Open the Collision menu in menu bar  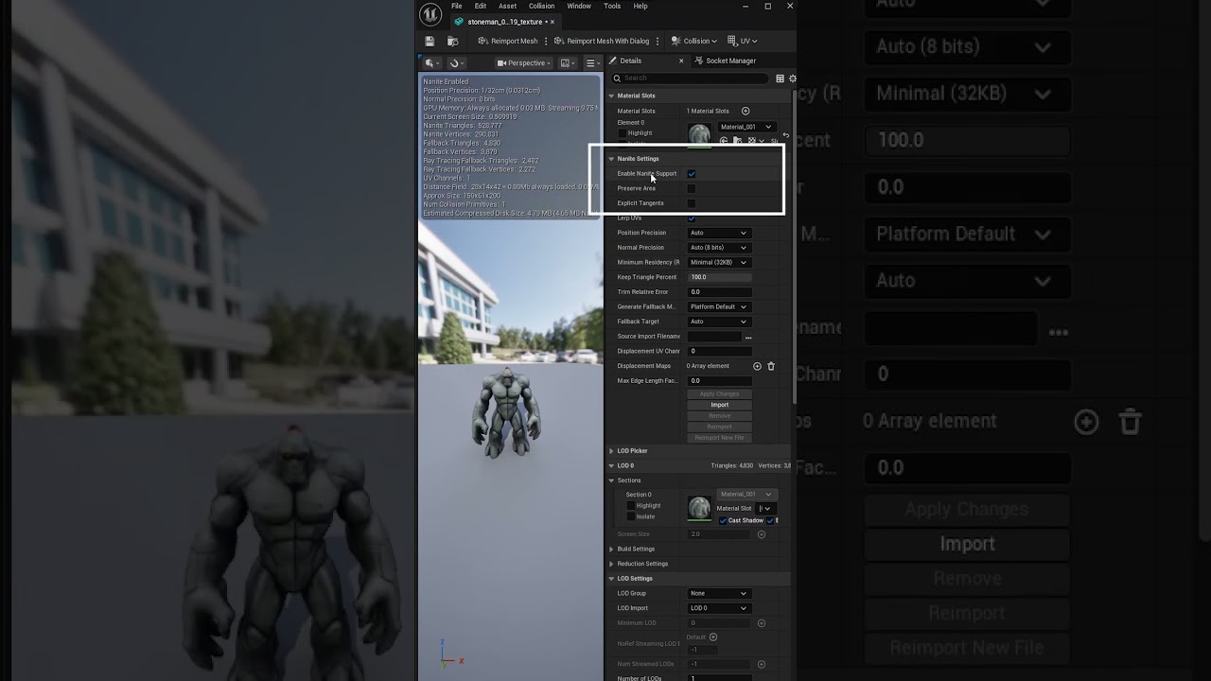542,6
